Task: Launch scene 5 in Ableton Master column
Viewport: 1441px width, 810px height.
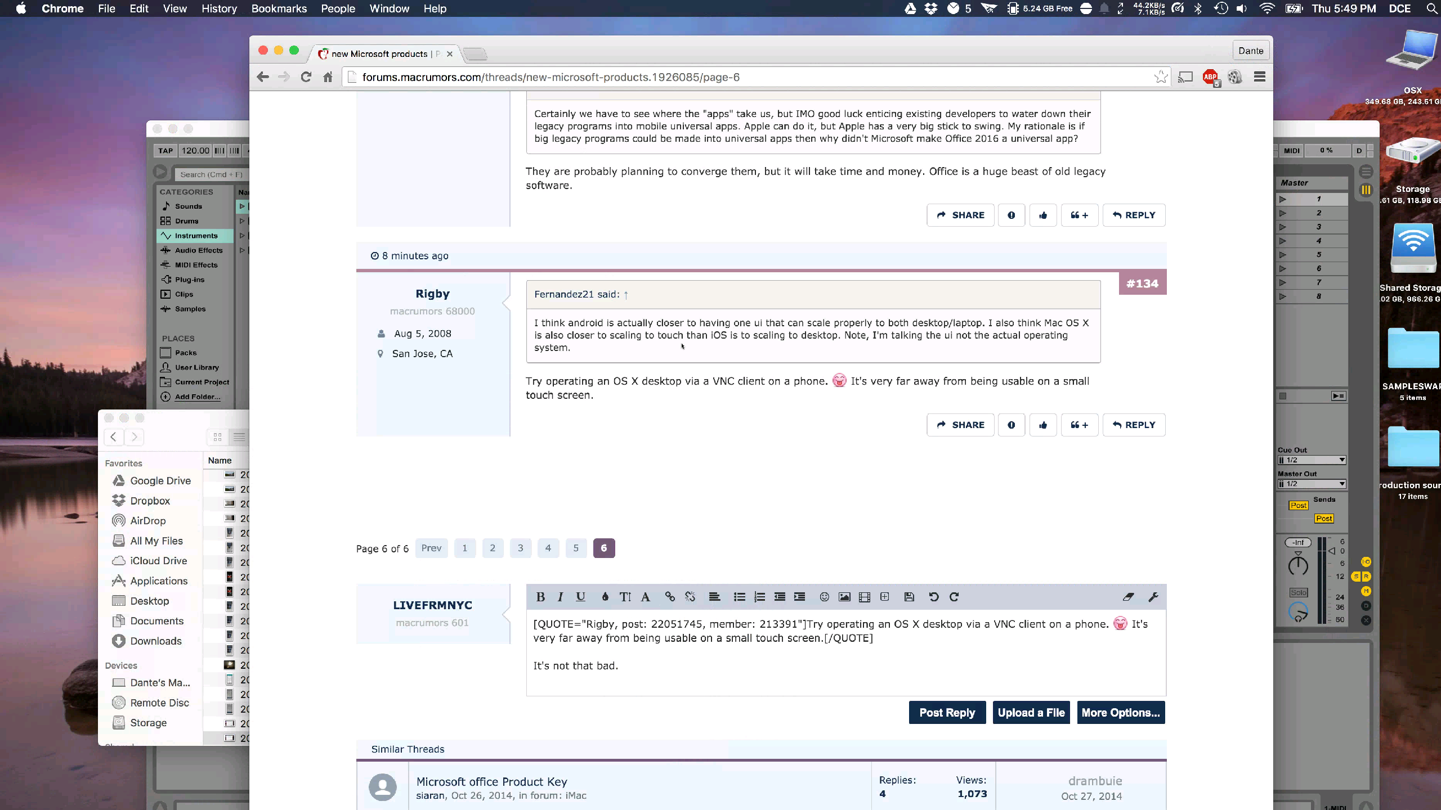Action: [1283, 255]
